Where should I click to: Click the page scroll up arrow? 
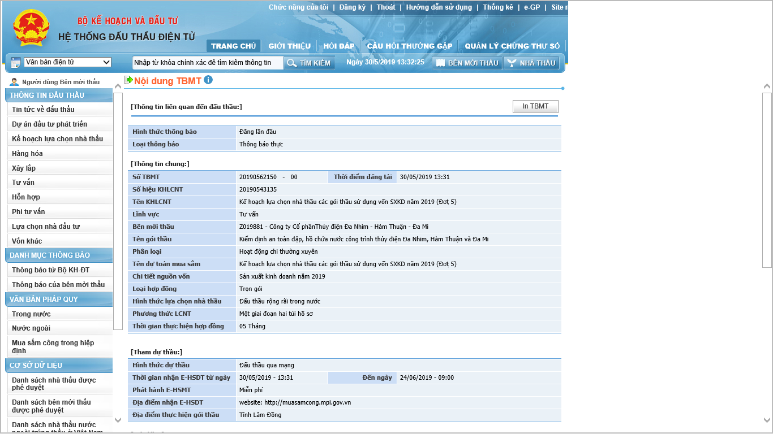click(767, 86)
